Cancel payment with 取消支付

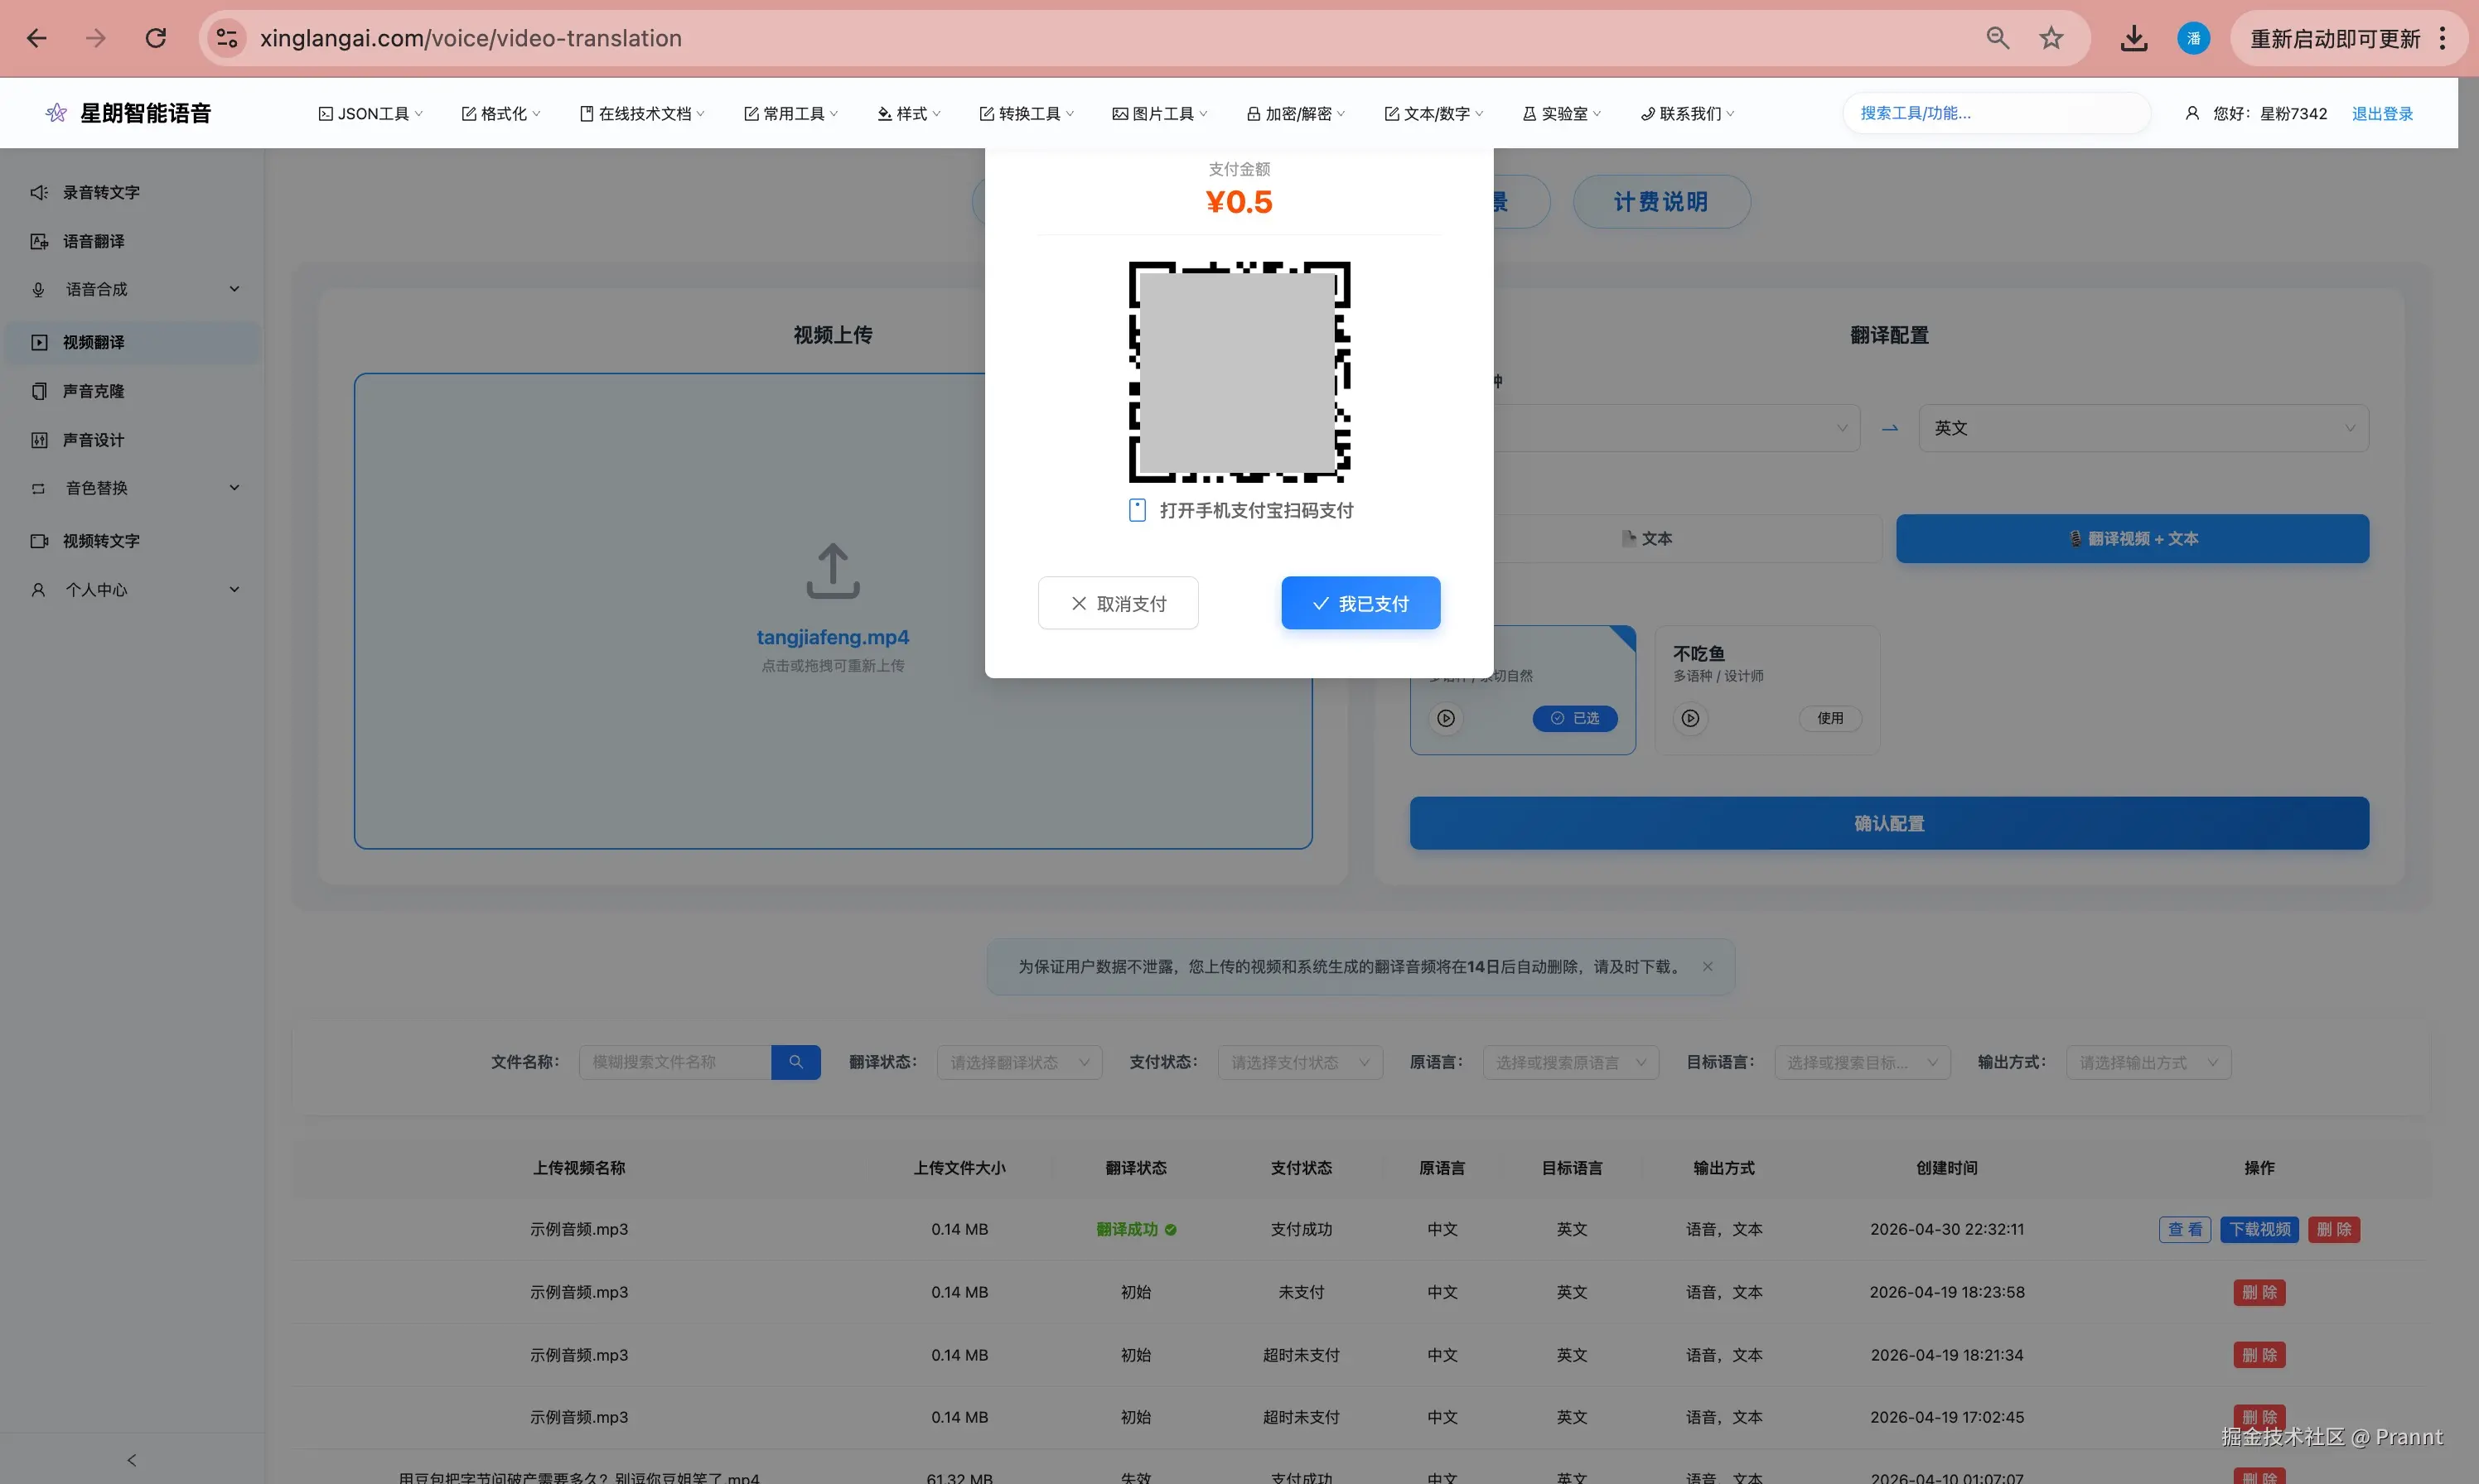(x=1118, y=603)
